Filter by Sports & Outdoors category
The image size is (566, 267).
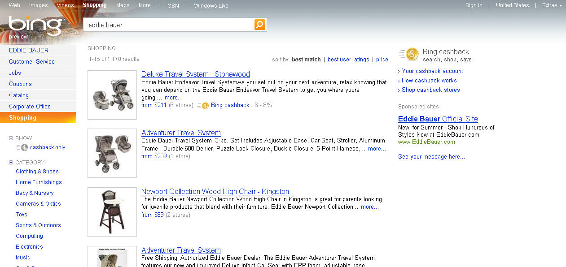(x=38, y=225)
